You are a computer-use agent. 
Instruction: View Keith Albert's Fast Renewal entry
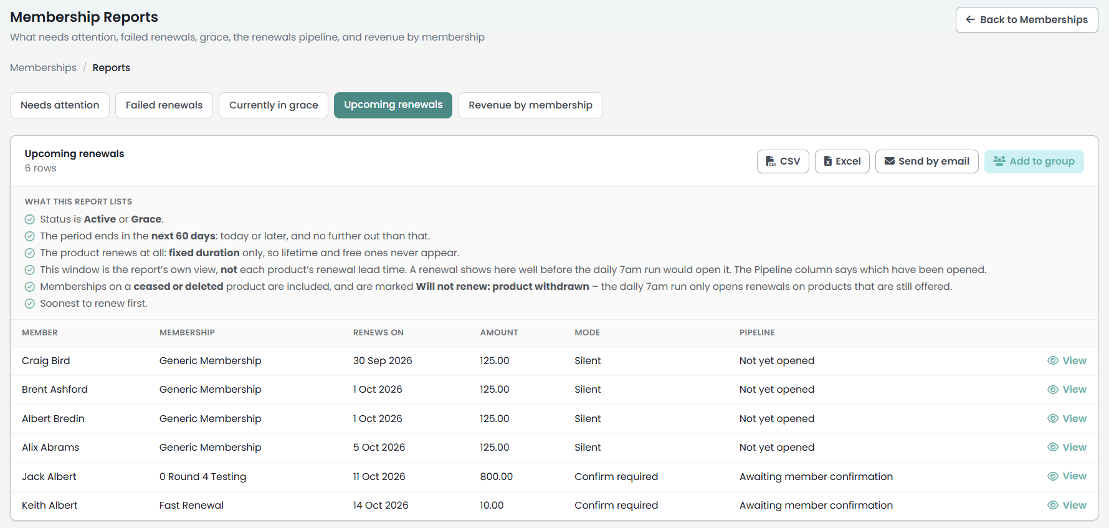(x=1067, y=505)
